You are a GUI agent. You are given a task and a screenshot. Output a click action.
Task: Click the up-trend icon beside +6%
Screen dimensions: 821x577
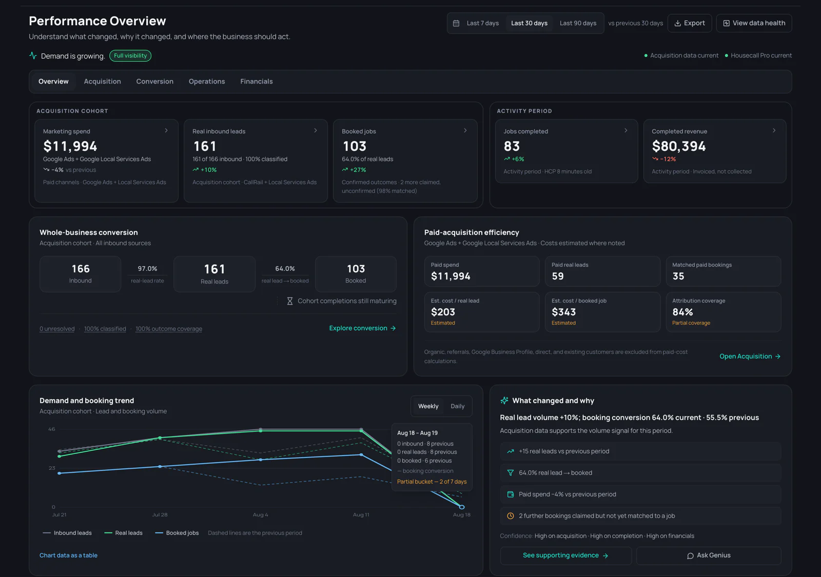[507, 159]
